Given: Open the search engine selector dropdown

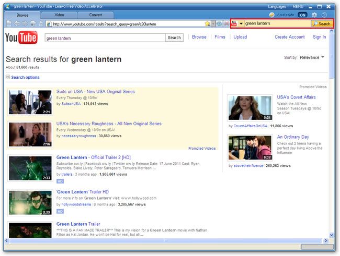Looking at the screenshot, I should click(x=241, y=23).
